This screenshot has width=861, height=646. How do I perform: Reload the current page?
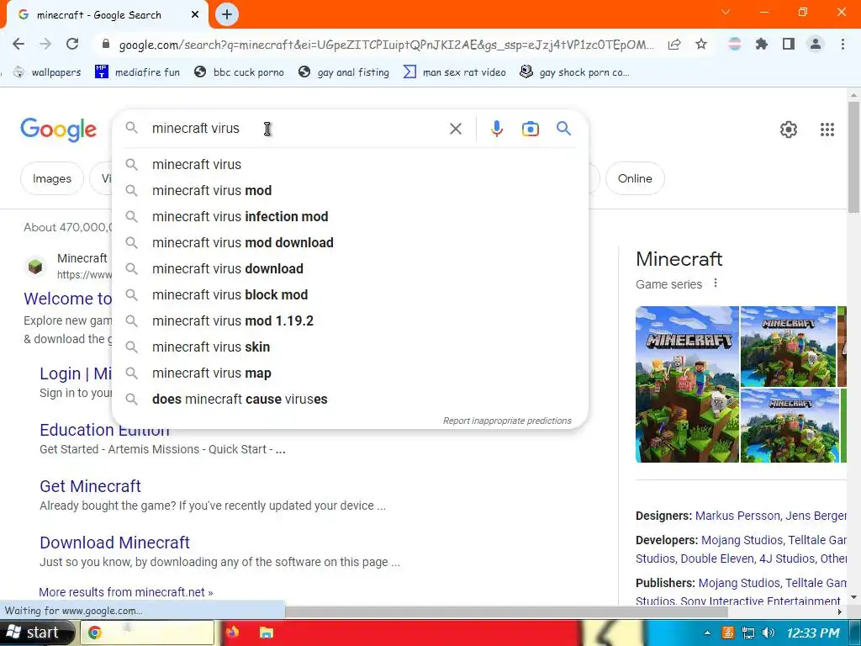(x=72, y=44)
